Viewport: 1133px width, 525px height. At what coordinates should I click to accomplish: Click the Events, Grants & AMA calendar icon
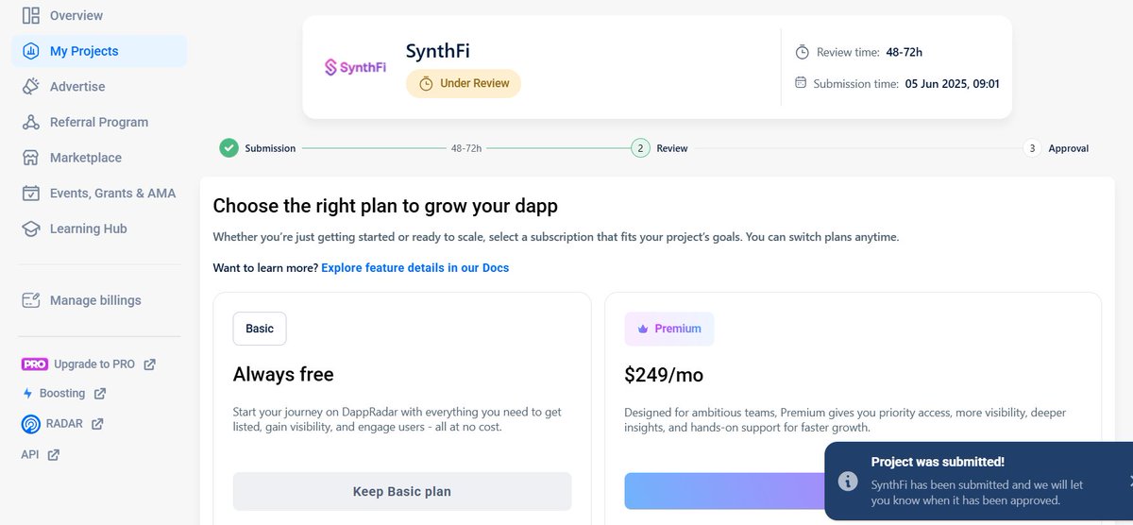(31, 193)
